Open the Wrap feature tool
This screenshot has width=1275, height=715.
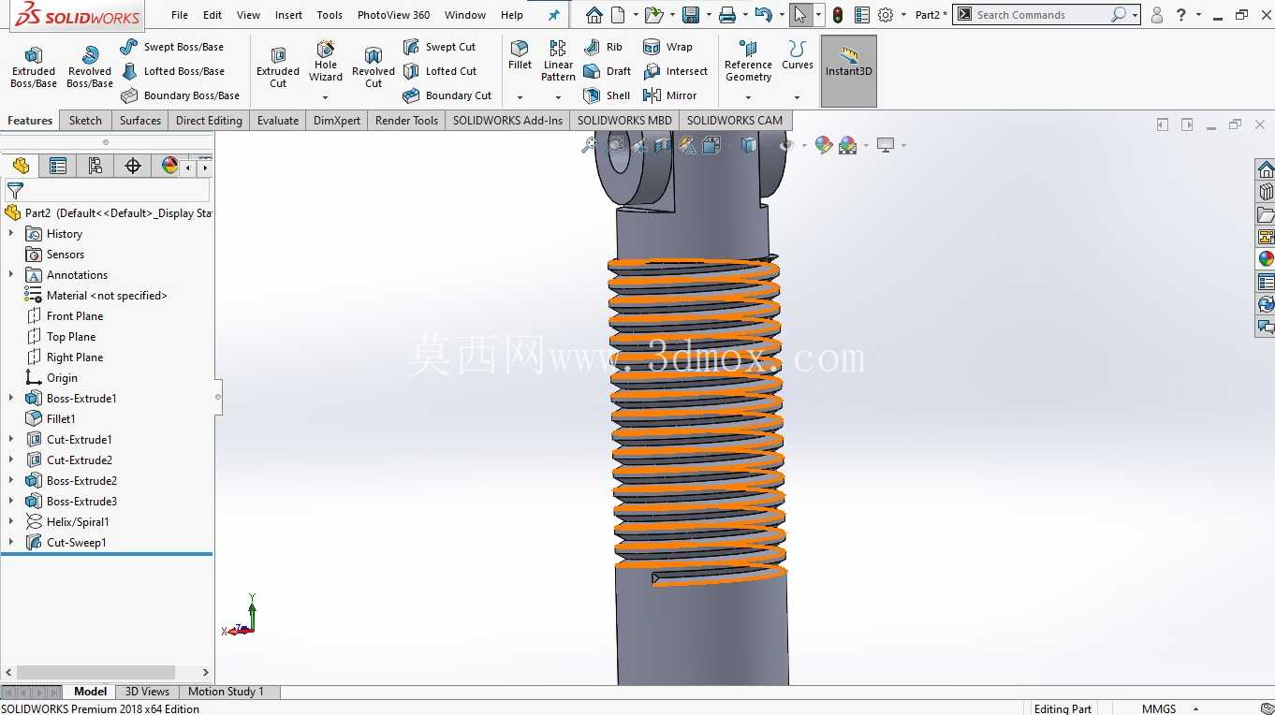pos(668,47)
